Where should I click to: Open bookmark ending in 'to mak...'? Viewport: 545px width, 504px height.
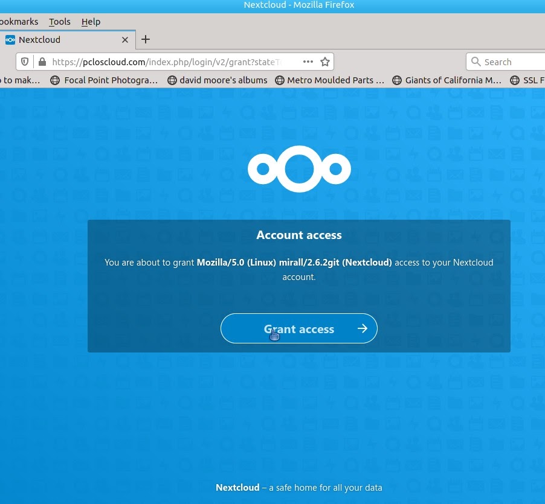20,80
